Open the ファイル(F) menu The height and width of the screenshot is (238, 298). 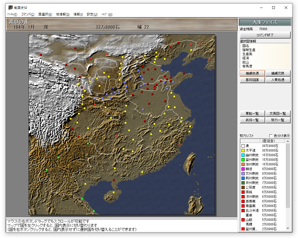12,14
